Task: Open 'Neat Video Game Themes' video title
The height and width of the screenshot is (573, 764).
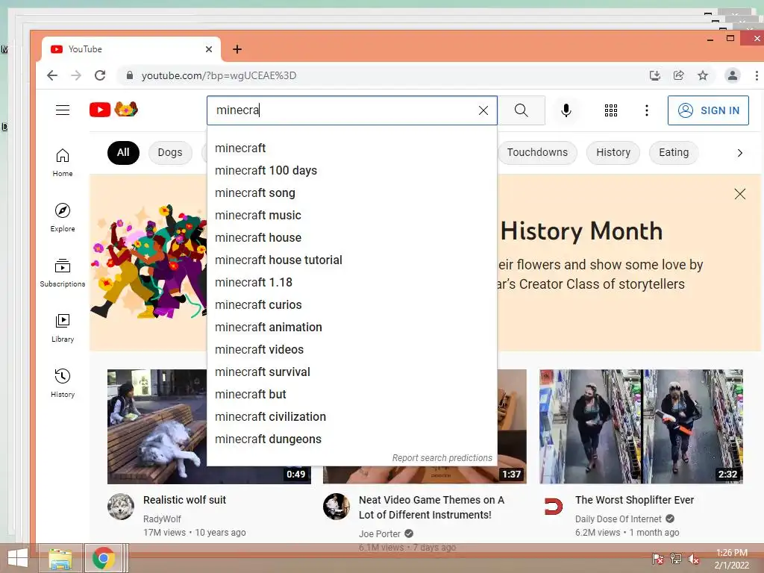Action: (431, 507)
